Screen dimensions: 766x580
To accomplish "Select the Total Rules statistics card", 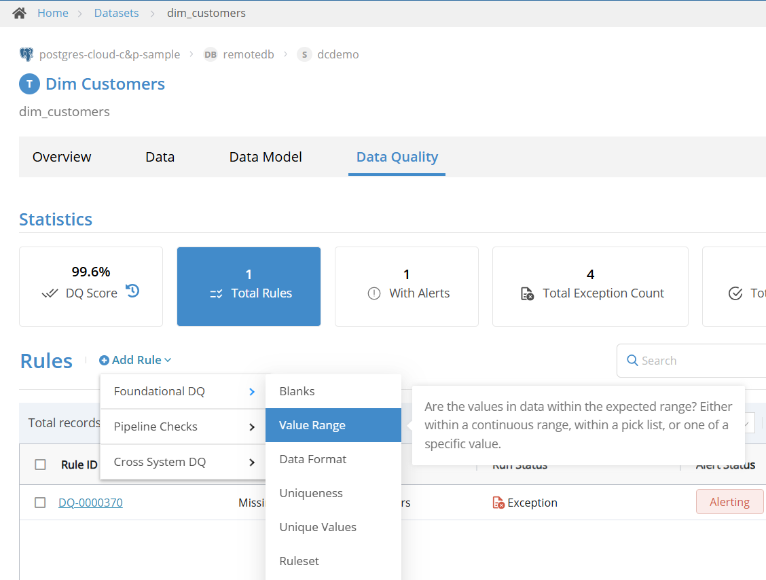I will tap(249, 287).
